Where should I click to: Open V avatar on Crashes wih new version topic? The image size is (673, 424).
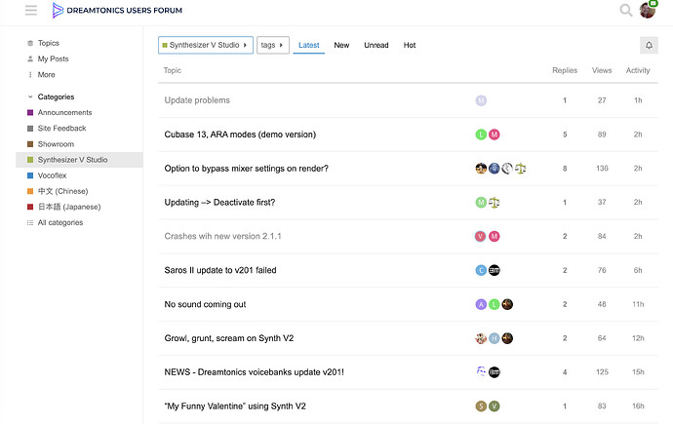pyautogui.click(x=480, y=236)
